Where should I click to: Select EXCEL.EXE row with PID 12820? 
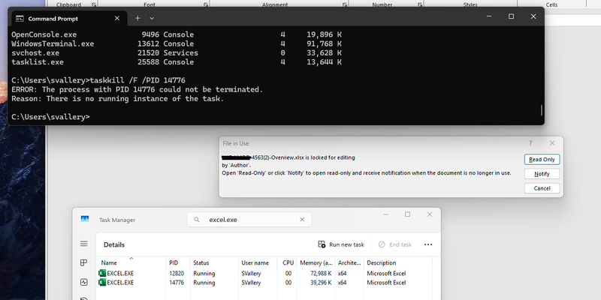click(x=264, y=273)
